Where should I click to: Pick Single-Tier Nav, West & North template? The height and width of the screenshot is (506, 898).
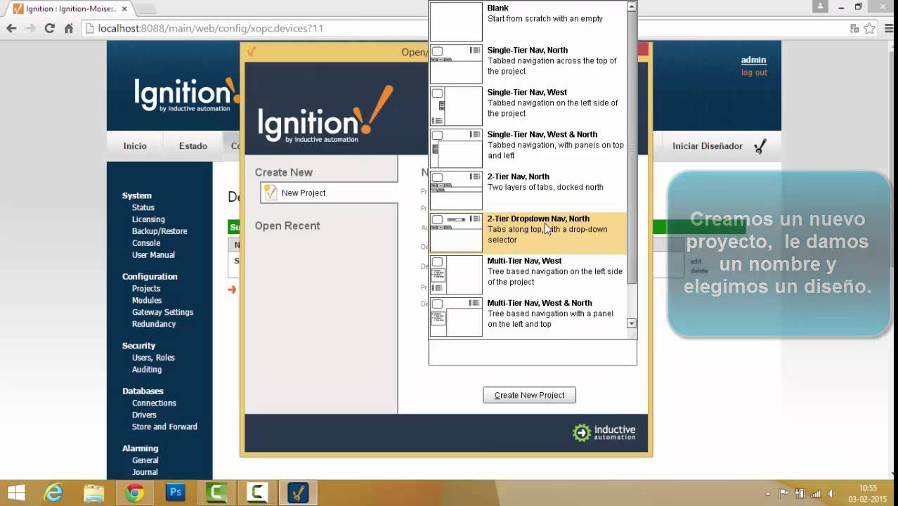click(x=528, y=148)
